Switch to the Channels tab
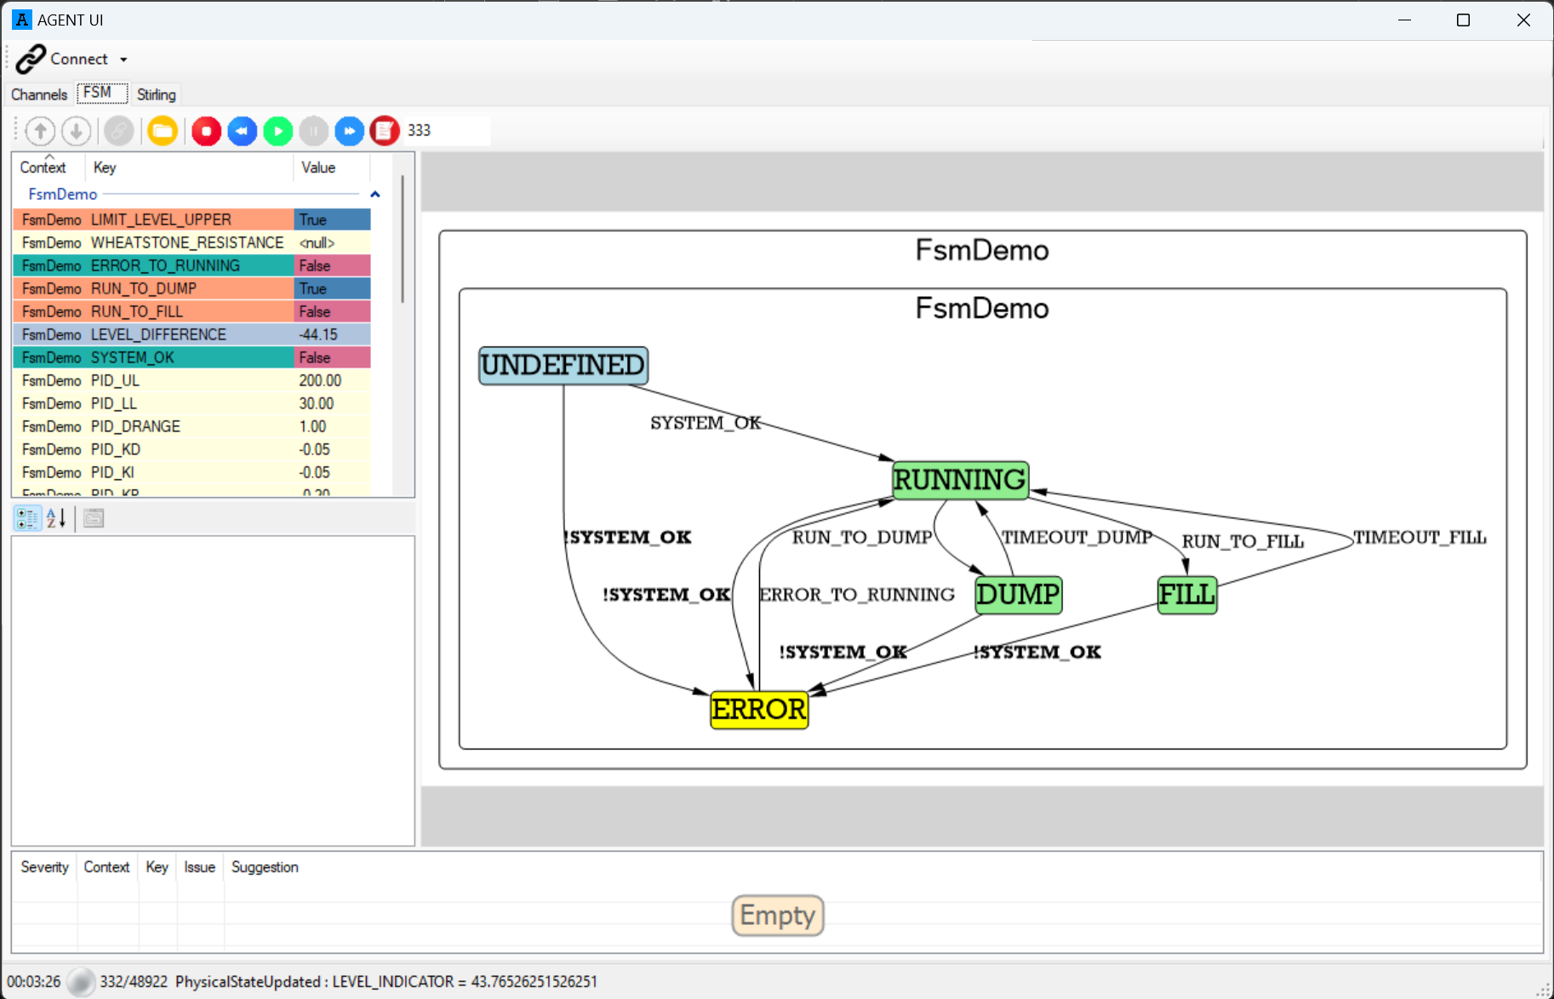The height and width of the screenshot is (999, 1554). [x=39, y=94]
